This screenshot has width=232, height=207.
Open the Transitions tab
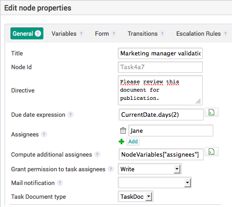point(142,33)
